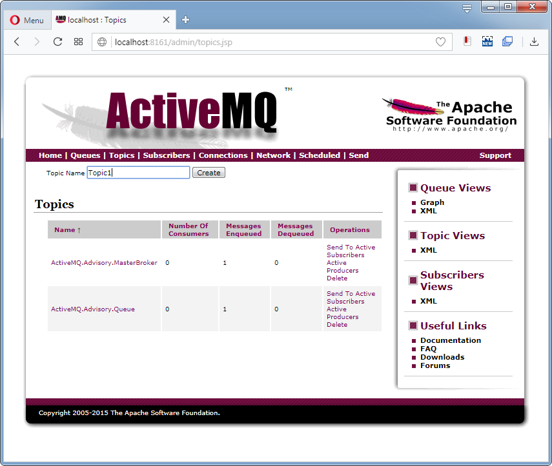Click the Apache Software Foundation logo
This screenshot has width=552, height=466.
pyautogui.click(x=449, y=115)
